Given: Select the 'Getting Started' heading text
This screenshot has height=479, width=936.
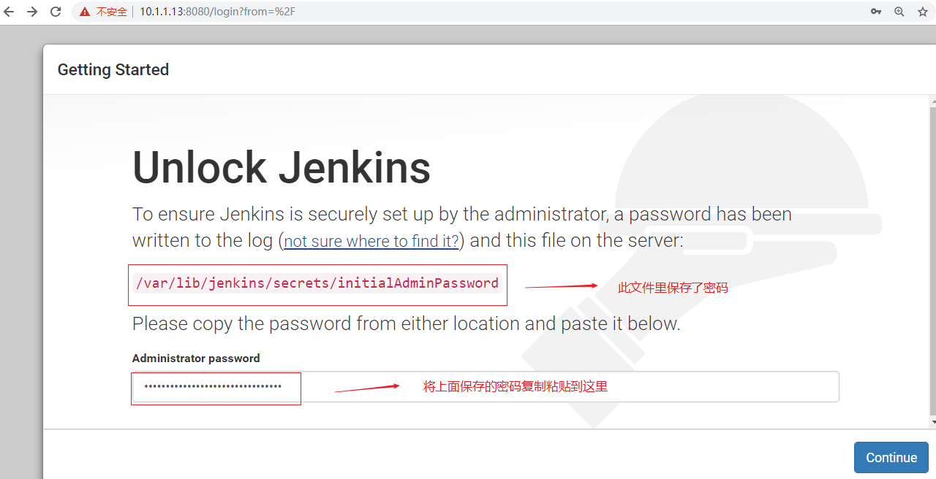Looking at the screenshot, I should (x=113, y=69).
